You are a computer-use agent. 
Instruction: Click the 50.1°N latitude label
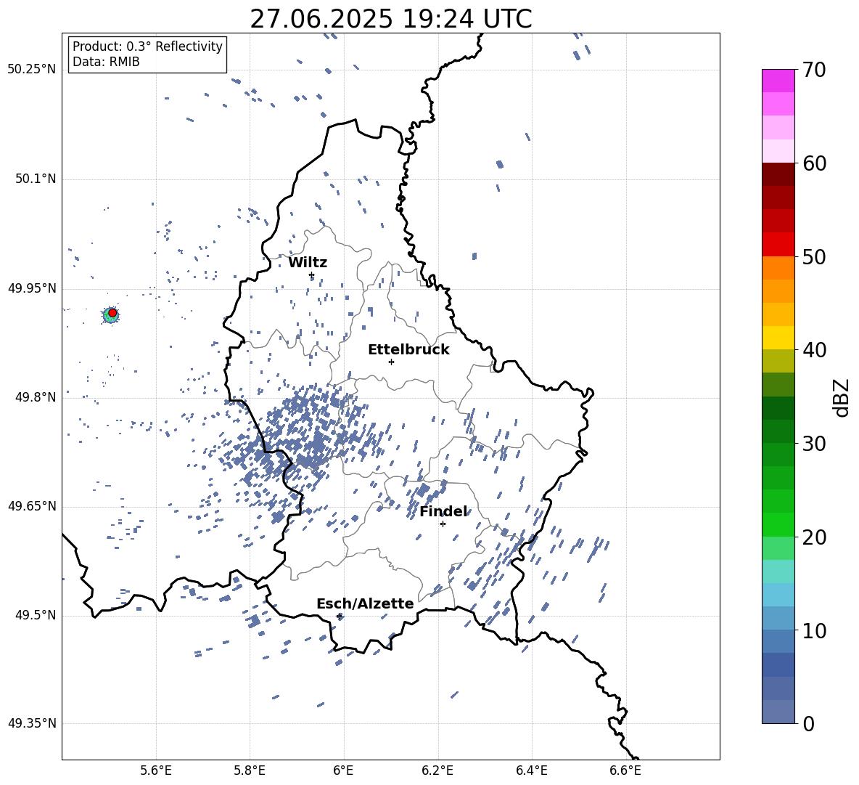[36, 179]
